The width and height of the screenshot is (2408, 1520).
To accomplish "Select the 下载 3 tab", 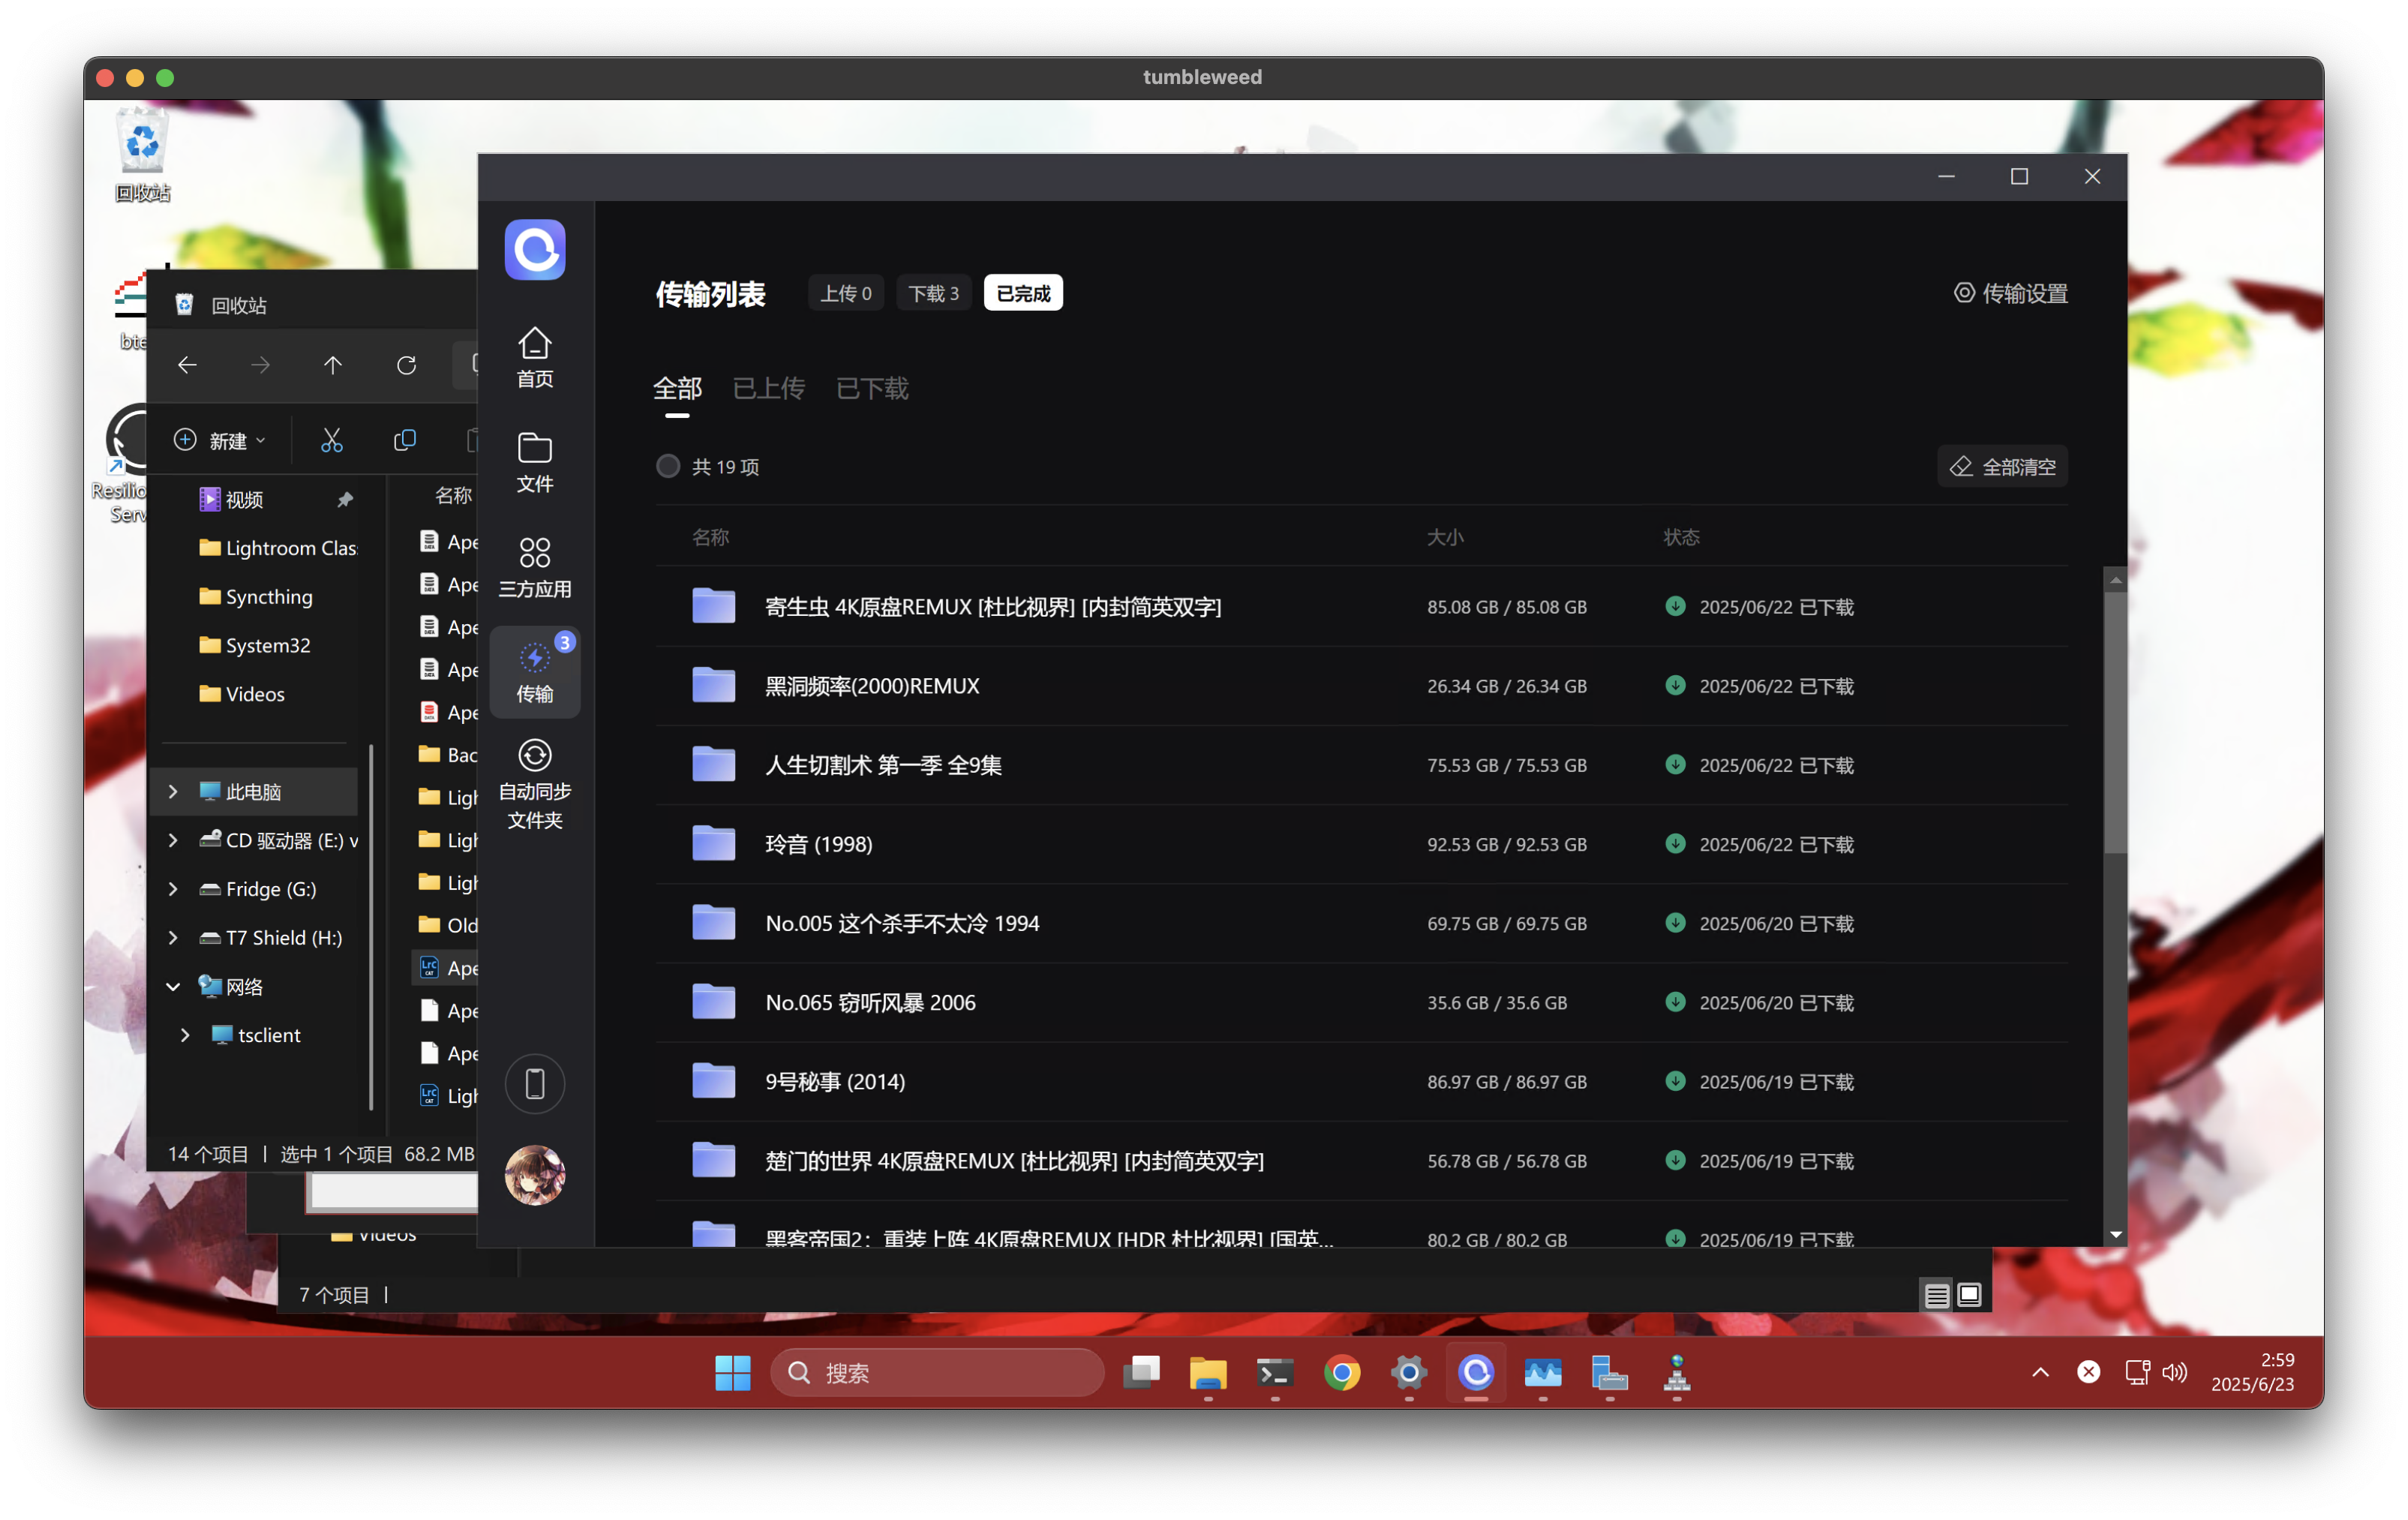I will click(x=933, y=293).
